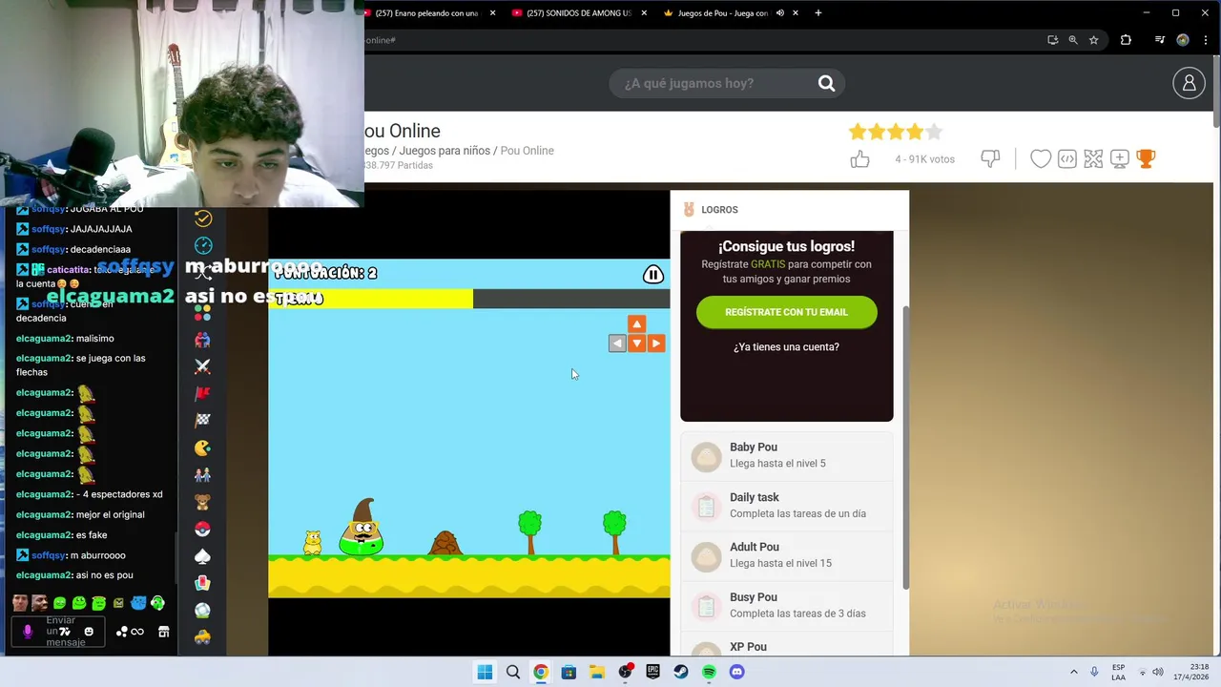Viewport: 1221px width, 687px height.
Task: Open the crossed swords category icon
Action: [x=202, y=366]
